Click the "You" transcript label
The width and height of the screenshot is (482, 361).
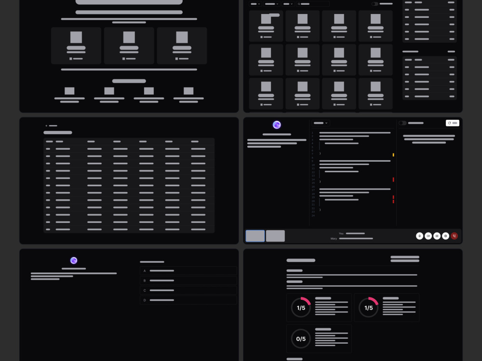(341, 233)
